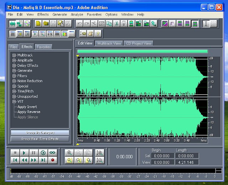Select Apply Reverse effect
228x185 pixels.
click(29, 112)
